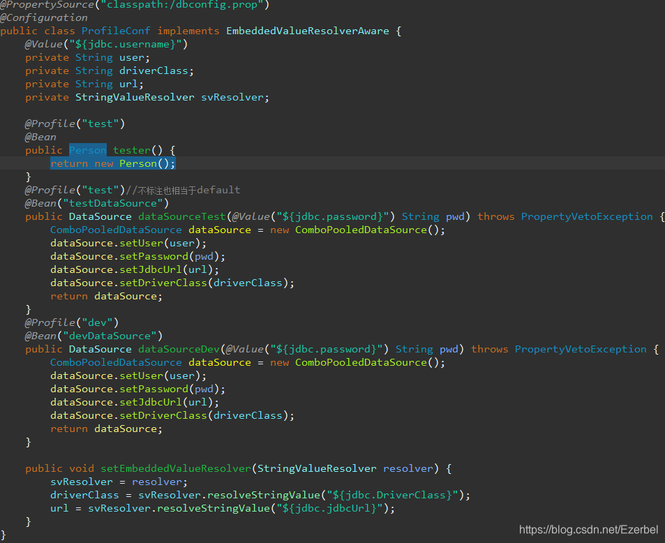Select the dataSourceDev method name
This screenshot has width=665, height=543.
[x=179, y=349]
